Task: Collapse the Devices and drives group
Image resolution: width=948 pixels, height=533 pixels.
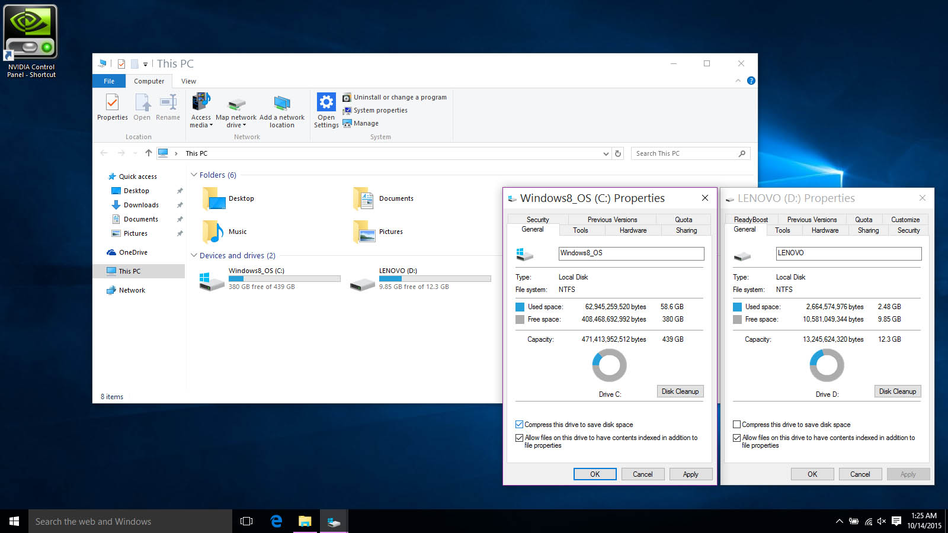Action: pyautogui.click(x=194, y=255)
